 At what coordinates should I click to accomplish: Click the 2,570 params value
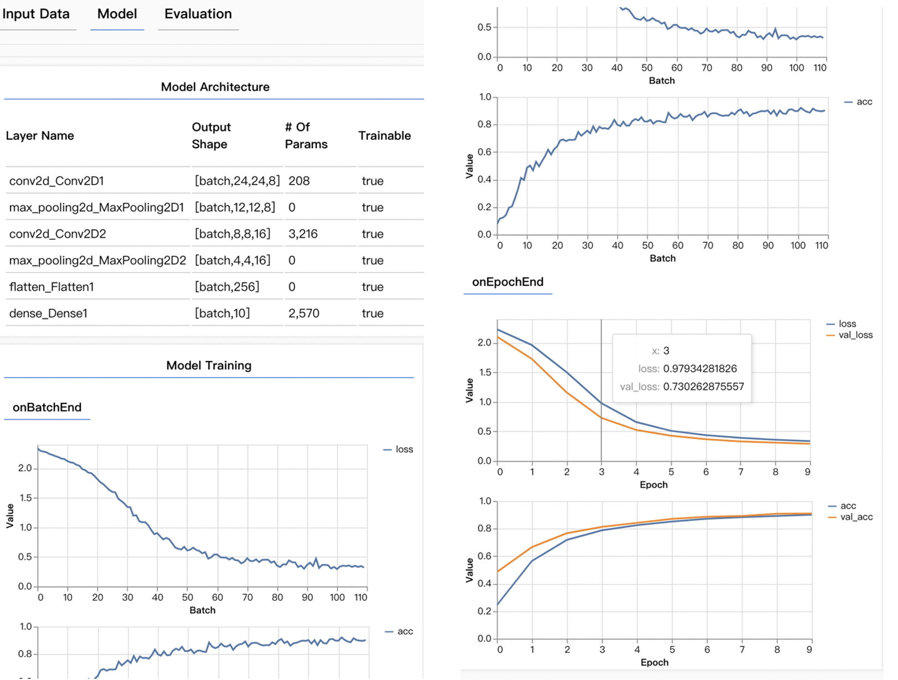click(x=304, y=313)
